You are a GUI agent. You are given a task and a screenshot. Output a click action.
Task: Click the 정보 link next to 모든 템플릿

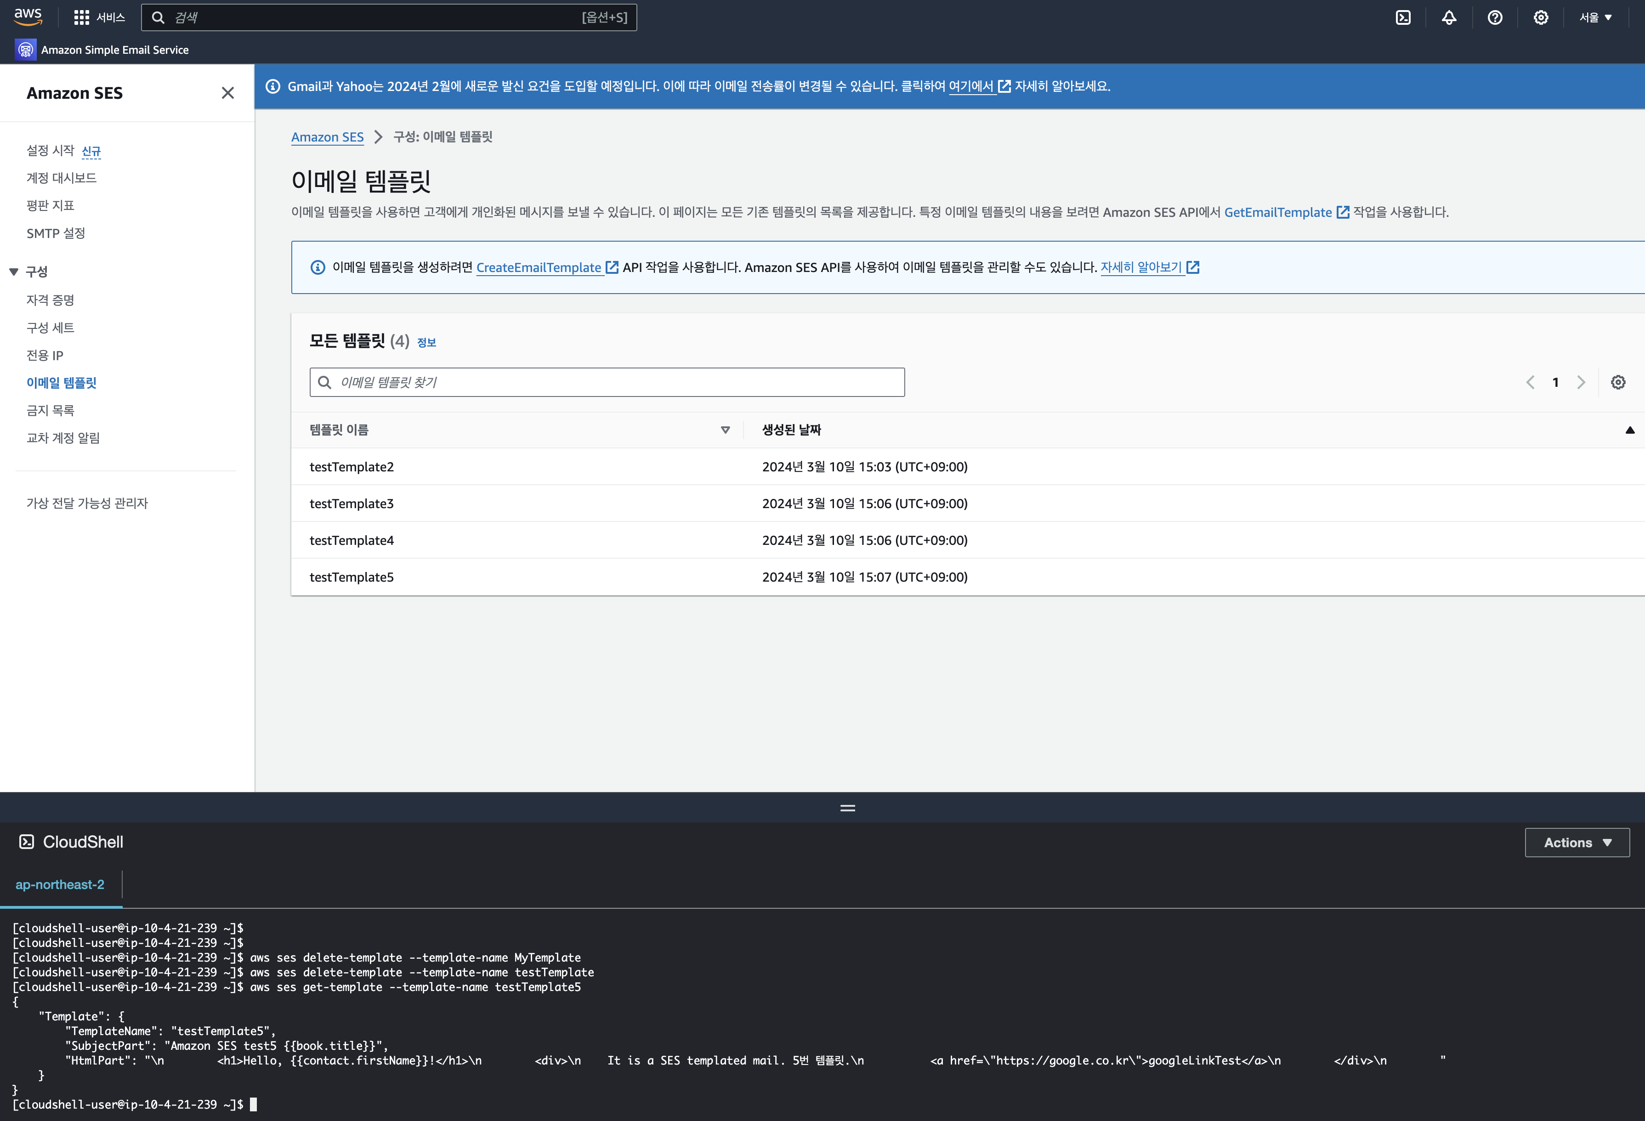pyautogui.click(x=426, y=343)
